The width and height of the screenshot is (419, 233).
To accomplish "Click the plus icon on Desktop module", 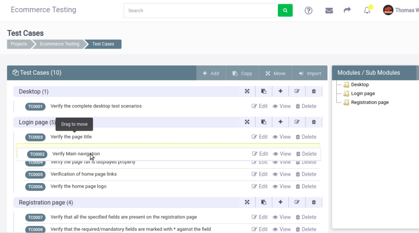I will click(280, 91).
